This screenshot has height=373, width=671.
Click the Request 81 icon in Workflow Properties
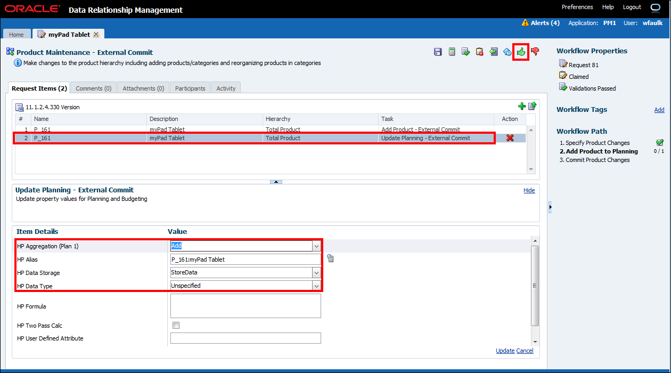click(563, 64)
